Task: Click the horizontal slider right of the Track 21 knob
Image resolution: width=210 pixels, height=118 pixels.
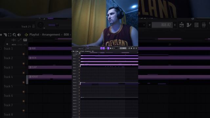Action: click(x=53, y=25)
